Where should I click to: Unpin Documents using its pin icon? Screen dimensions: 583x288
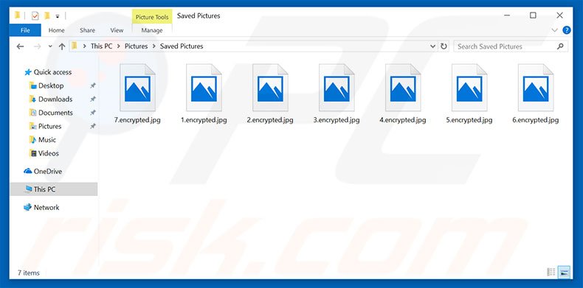coord(93,113)
